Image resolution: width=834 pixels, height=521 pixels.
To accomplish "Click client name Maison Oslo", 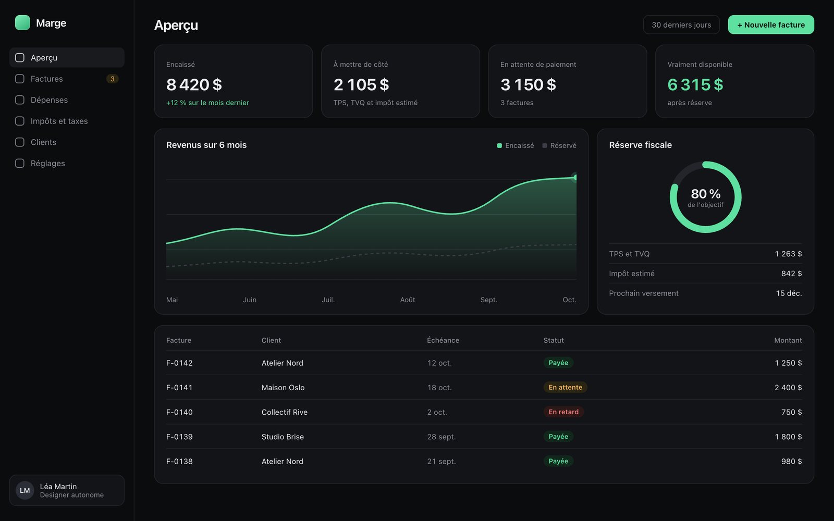I will (x=283, y=388).
